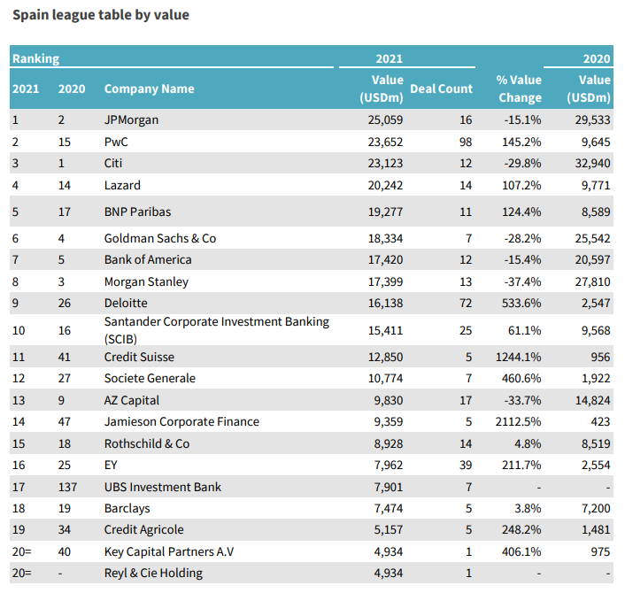Image resolution: width=625 pixels, height=593 pixels.
Task: Select the JPMorgan company name cell
Action: point(131,119)
